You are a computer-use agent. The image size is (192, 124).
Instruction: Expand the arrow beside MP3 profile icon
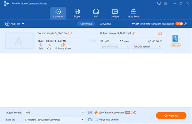[180, 38]
